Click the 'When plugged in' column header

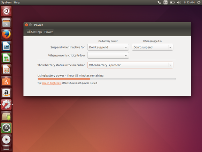pyautogui.click(x=152, y=41)
